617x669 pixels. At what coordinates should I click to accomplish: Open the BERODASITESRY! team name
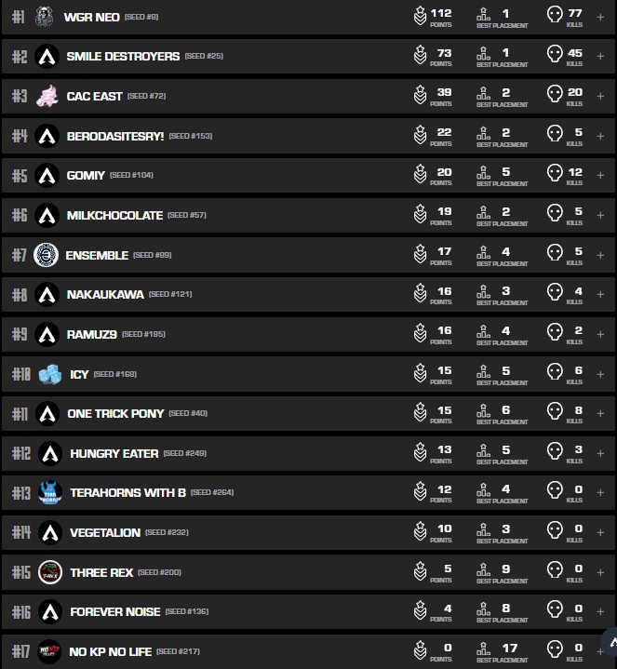(114, 136)
